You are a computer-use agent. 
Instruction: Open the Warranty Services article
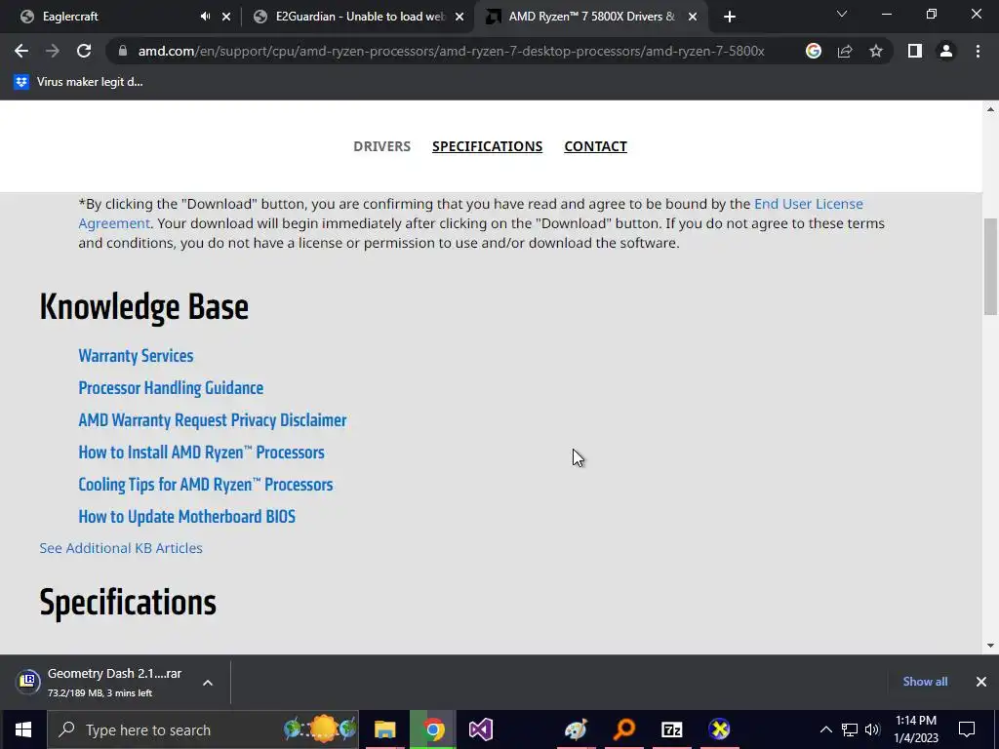tap(136, 355)
